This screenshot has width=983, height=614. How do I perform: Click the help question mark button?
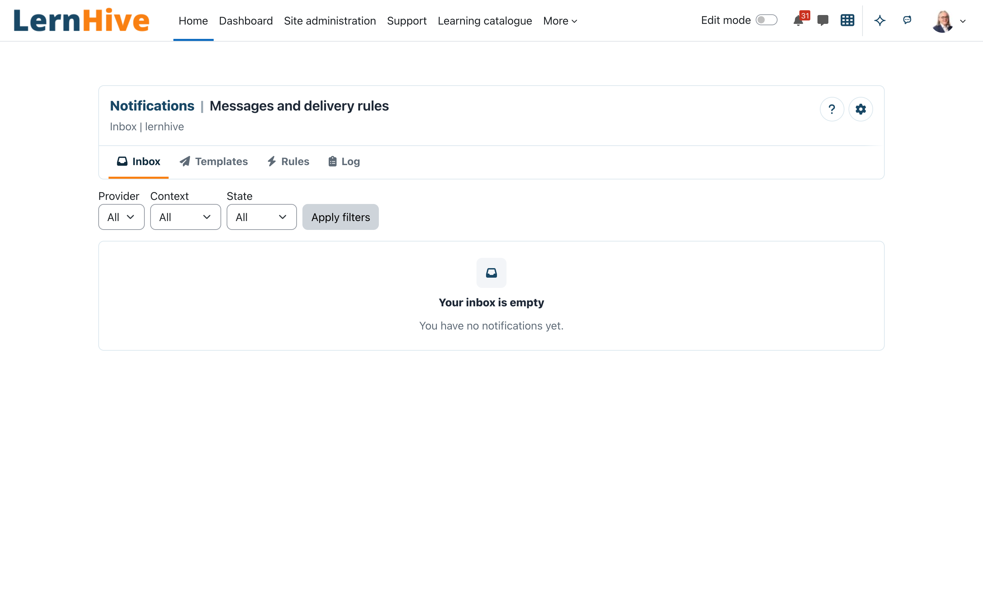pos(832,109)
